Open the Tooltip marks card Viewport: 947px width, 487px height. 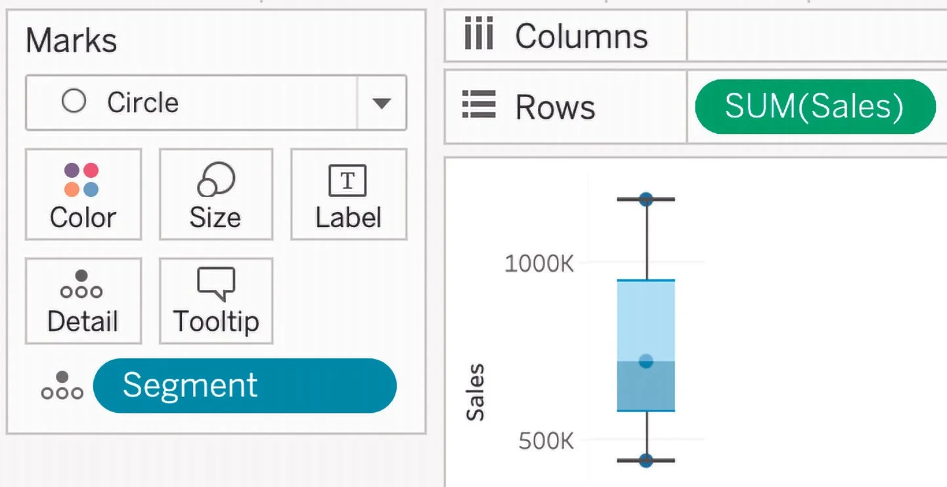[x=215, y=301]
